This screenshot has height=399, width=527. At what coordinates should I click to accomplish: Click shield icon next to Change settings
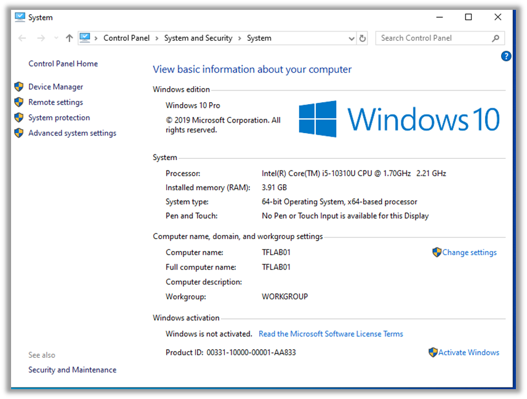436,252
